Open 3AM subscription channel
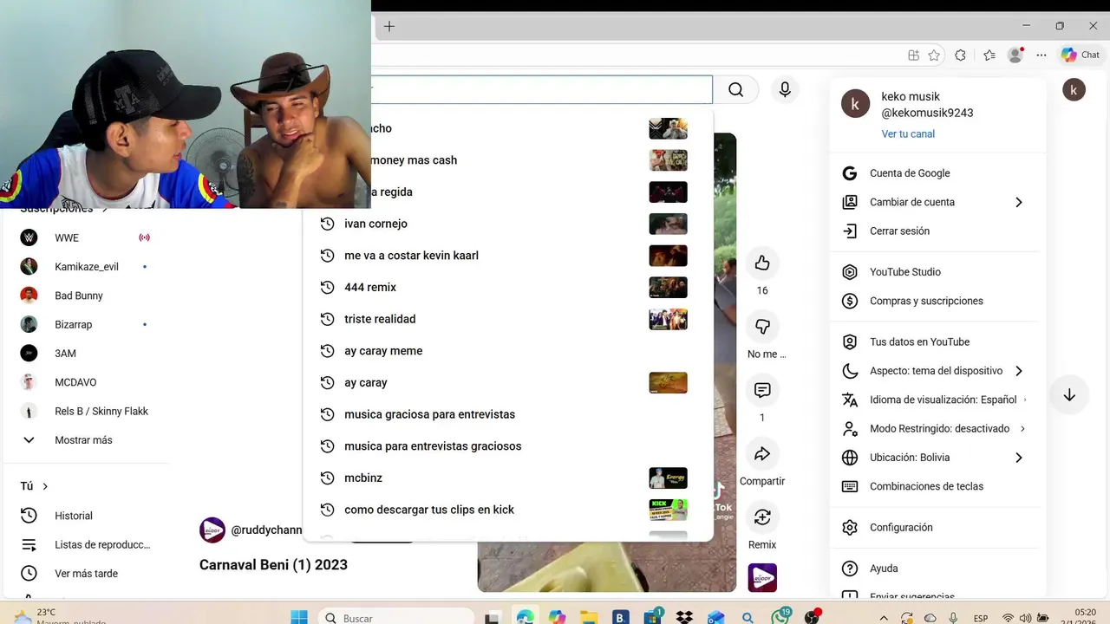The width and height of the screenshot is (1110, 624). [85, 354]
